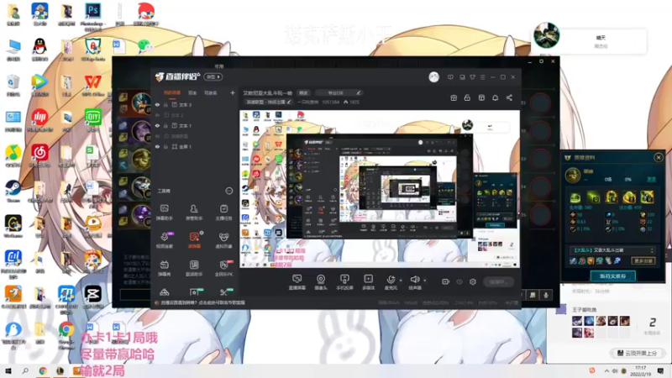Show the 文本 2 source
672x378 pixels.
click(158, 115)
